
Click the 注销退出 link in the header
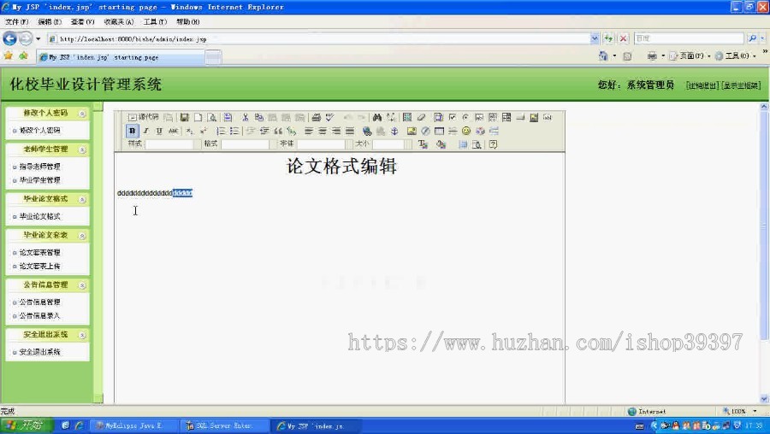(x=702, y=85)
